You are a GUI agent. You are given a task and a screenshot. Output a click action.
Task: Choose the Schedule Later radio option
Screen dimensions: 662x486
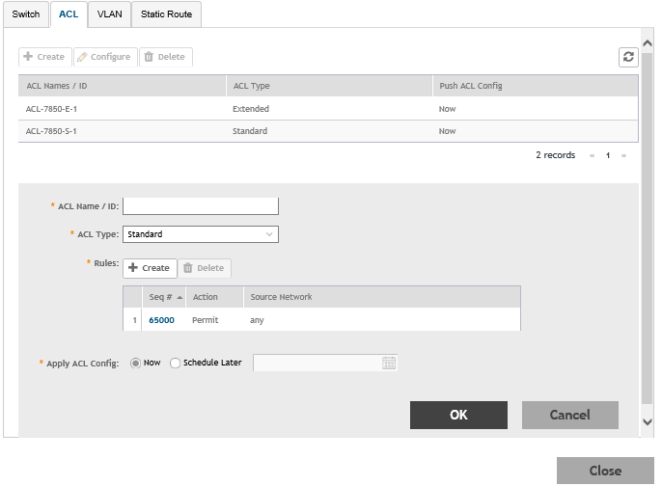pos(175,364)
